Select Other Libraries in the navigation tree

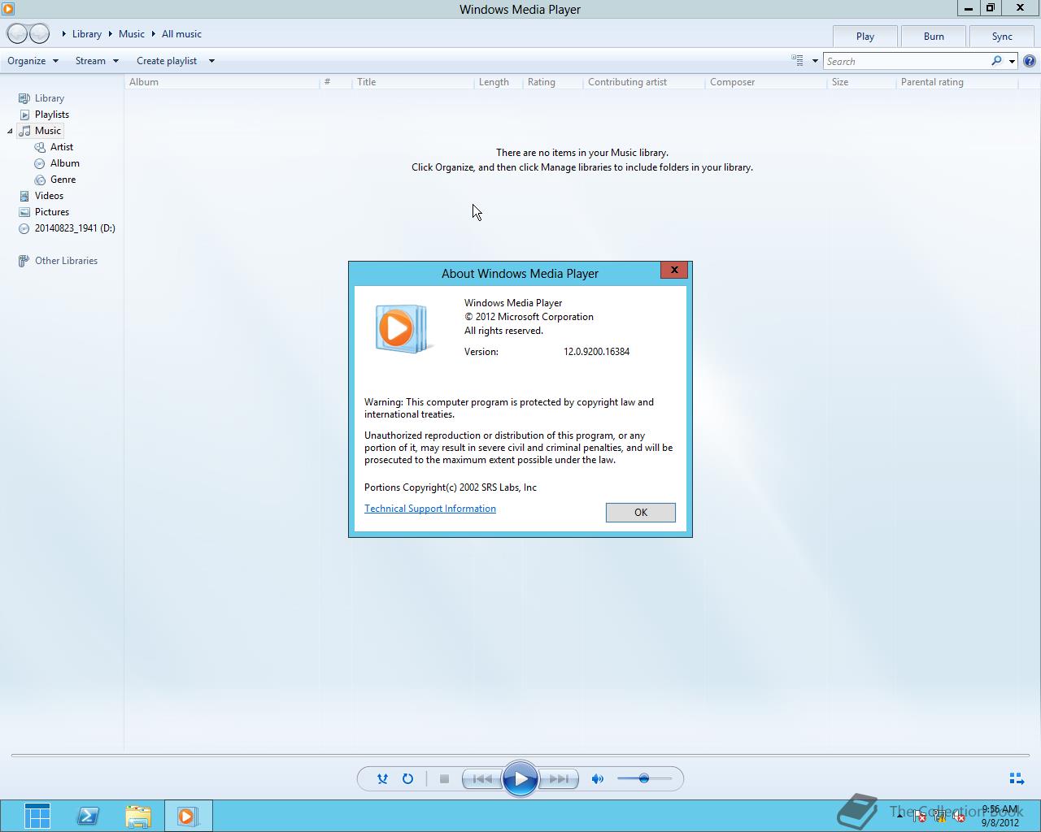tap(66, 261)
